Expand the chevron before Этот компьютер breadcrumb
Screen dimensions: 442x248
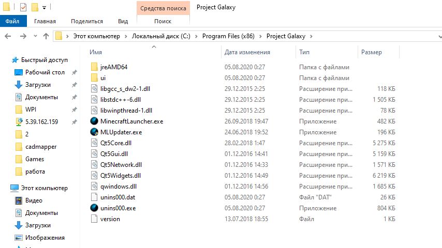click(x=67, y=36)
